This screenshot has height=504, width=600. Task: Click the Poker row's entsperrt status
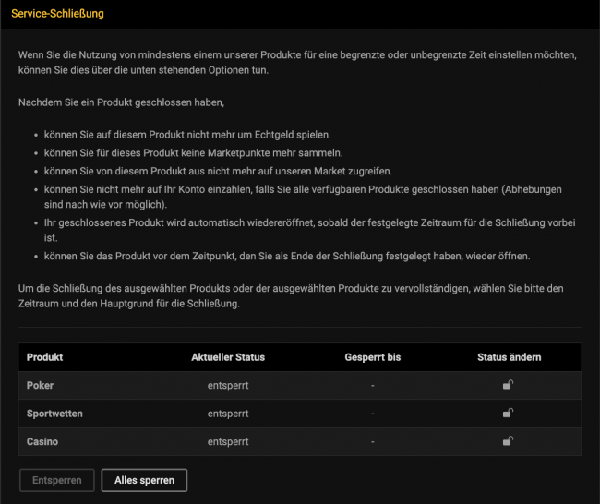point(228,386)
